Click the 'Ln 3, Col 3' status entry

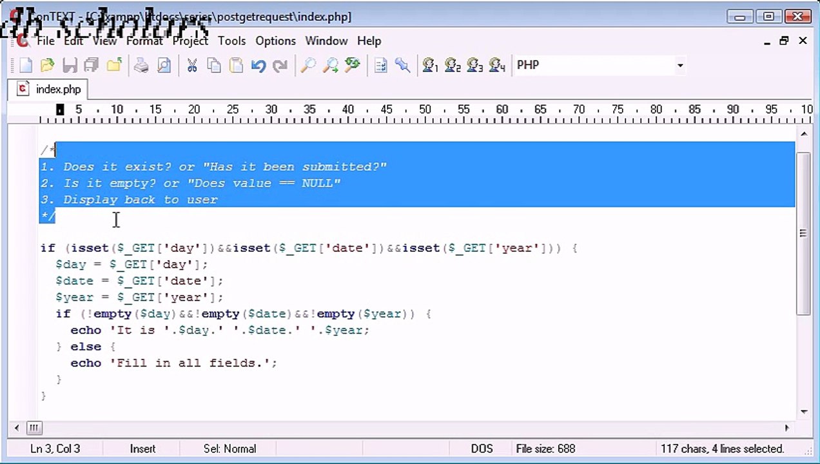click(55, 449)
